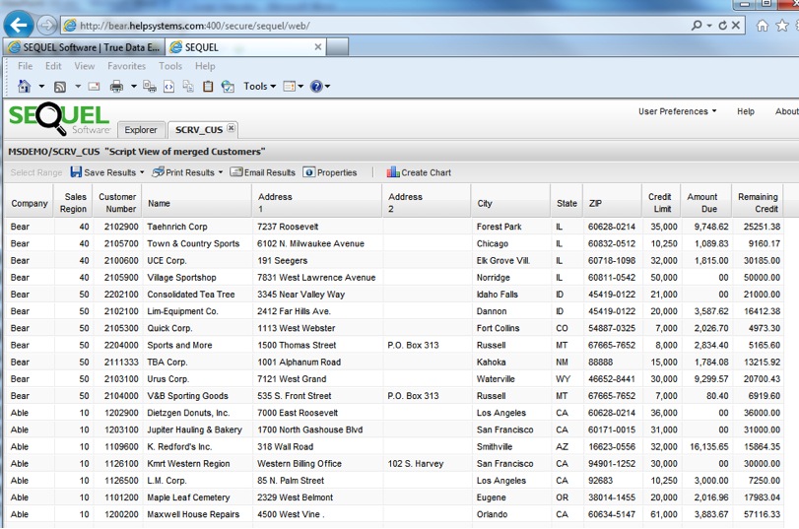Open the browser Home icon at top right
This screenshot has height=529, width=799.
763,26
